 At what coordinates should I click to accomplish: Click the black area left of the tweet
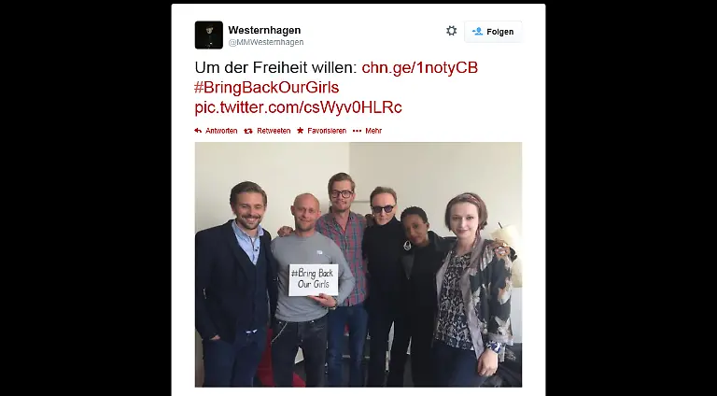coord(86,198)
